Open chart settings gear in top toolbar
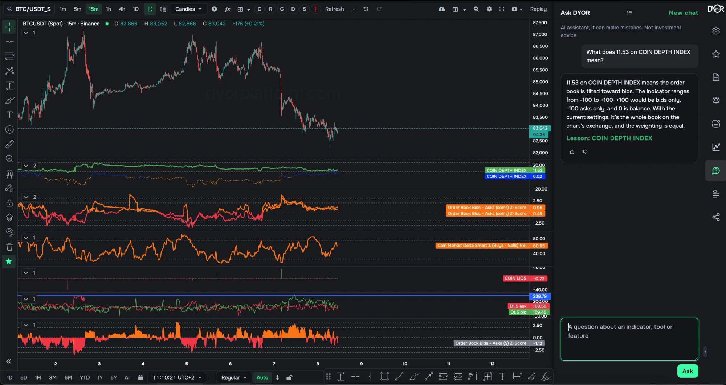726x385 pixels. point(489,9)
